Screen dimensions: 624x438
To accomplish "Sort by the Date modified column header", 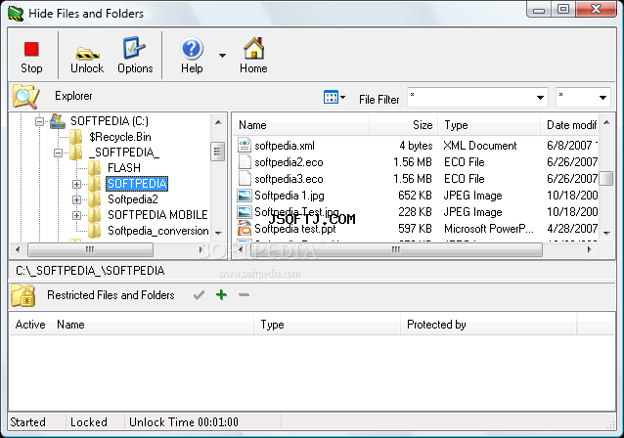I will pyautogui.click(x=569, y=125).
